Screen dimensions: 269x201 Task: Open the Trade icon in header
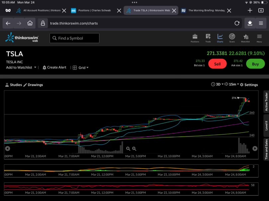[x=208, y=38]
